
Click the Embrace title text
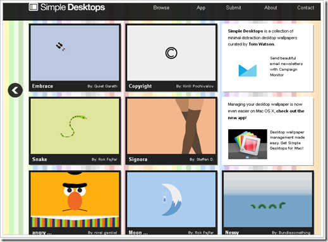(x=42, y=86)
